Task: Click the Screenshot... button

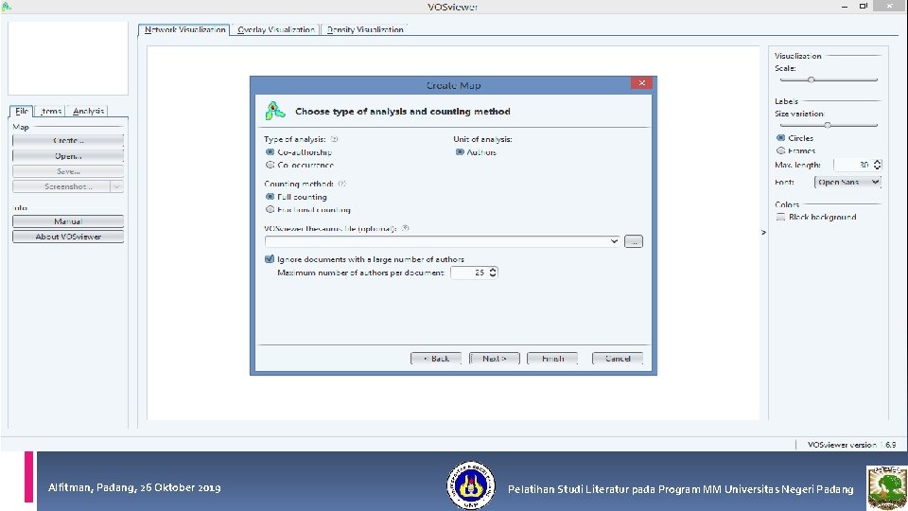Action: [61, 186]
